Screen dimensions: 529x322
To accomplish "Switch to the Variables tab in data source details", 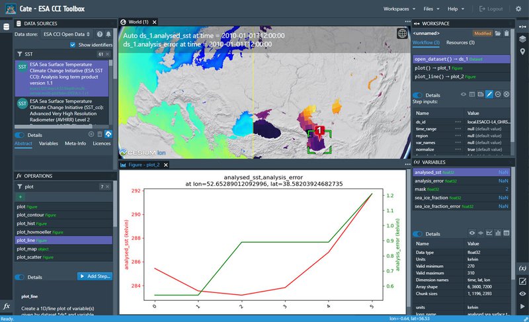I will (48, 143).
